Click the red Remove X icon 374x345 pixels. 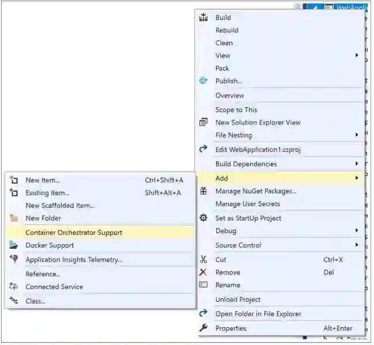[203, 272]
